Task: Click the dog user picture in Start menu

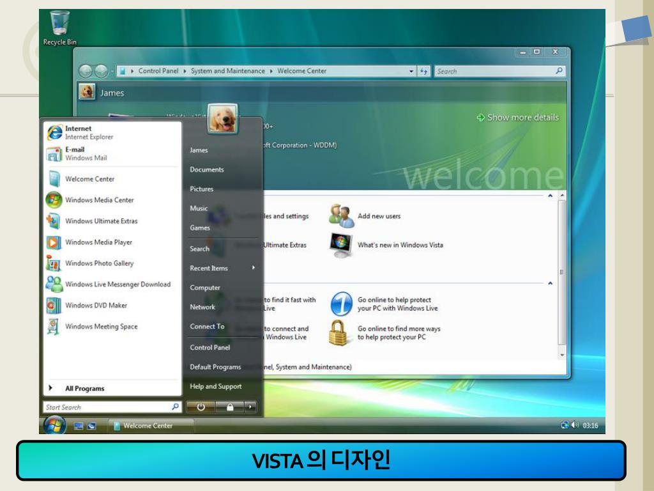Action: click(223, 119)
